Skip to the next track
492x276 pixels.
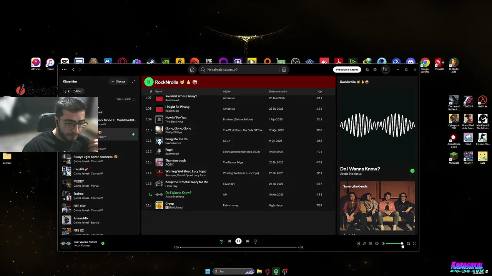248,241
